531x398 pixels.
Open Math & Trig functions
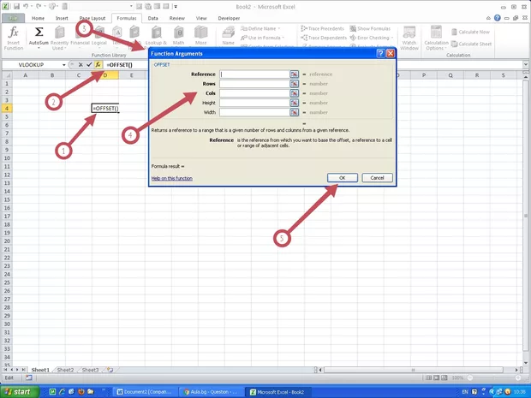(178, 38)
